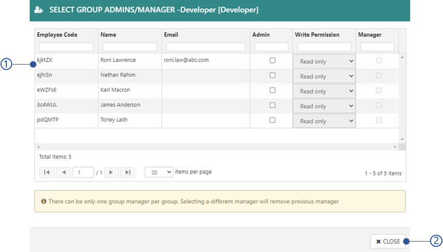443x252 pixels.
Task: Sort by Name column header
Action: (x=108, y=35)
